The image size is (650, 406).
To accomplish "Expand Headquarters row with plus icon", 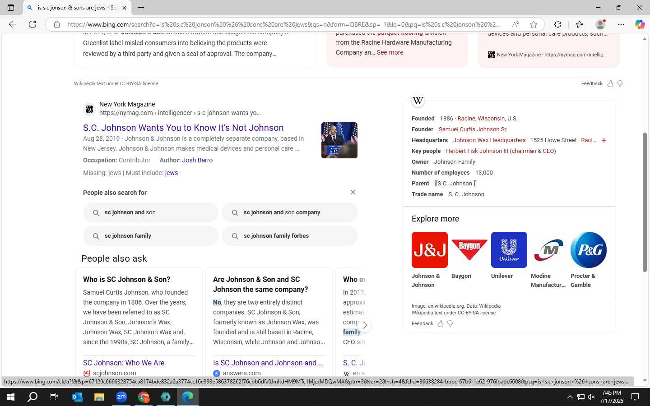I will coord(604,140).
